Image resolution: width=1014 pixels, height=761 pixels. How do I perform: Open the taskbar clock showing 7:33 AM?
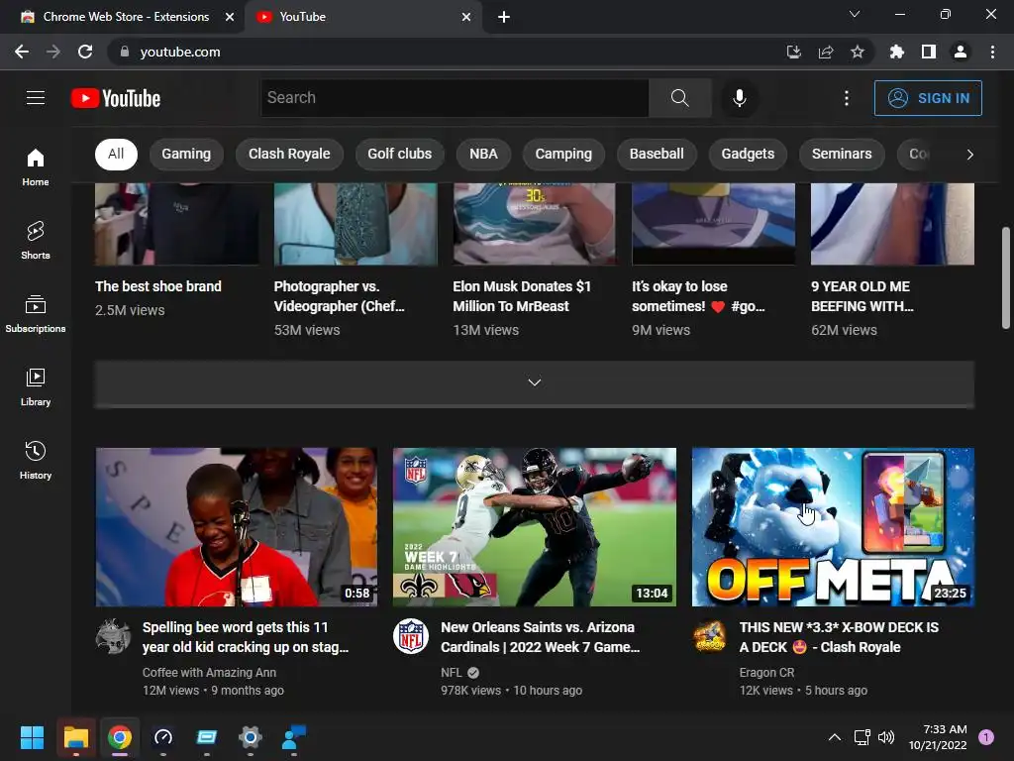pos(938,737)
